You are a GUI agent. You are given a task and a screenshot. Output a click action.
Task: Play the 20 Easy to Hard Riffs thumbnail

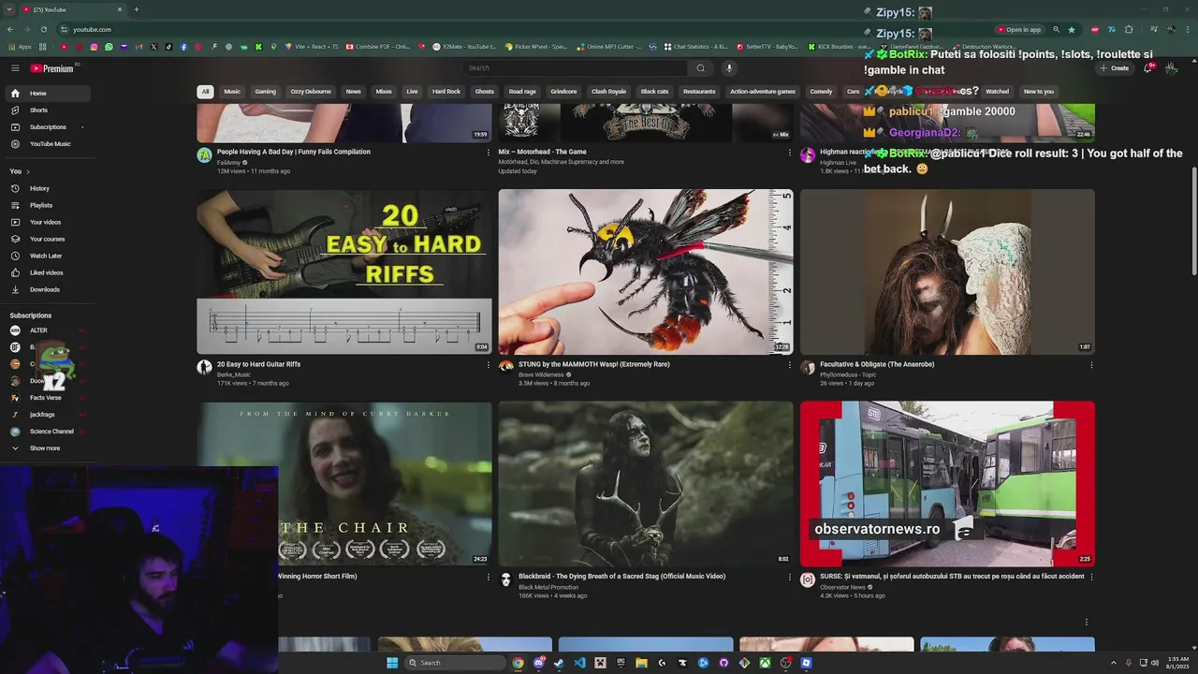tap(344, 271)
